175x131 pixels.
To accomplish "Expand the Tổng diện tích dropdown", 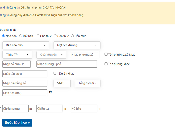I will coord(87,83).
